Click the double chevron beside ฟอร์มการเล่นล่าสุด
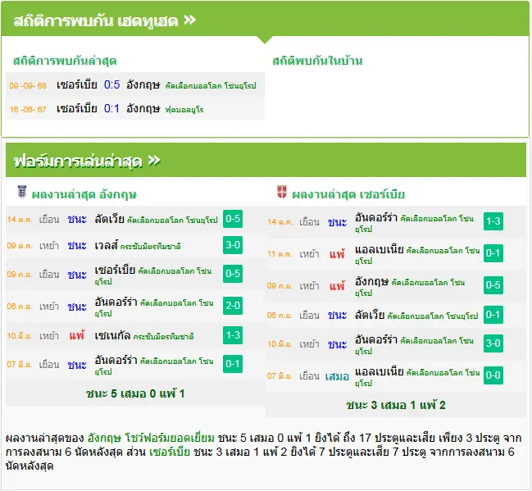Viewport: 532px width, 491px height. (154, 160)
